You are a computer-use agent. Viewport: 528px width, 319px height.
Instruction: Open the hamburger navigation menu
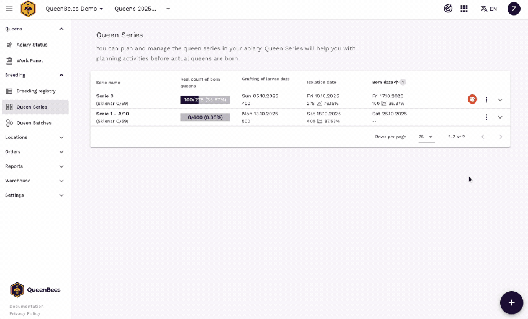pos(9,9)
